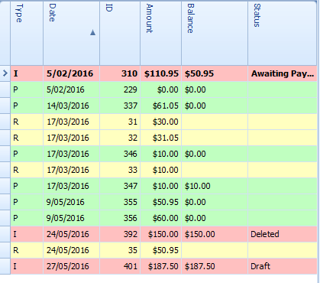Click the $31.05 amount cell
Image resolution: width=320 pixels, height=283 pixels.
tap(161, 138)
